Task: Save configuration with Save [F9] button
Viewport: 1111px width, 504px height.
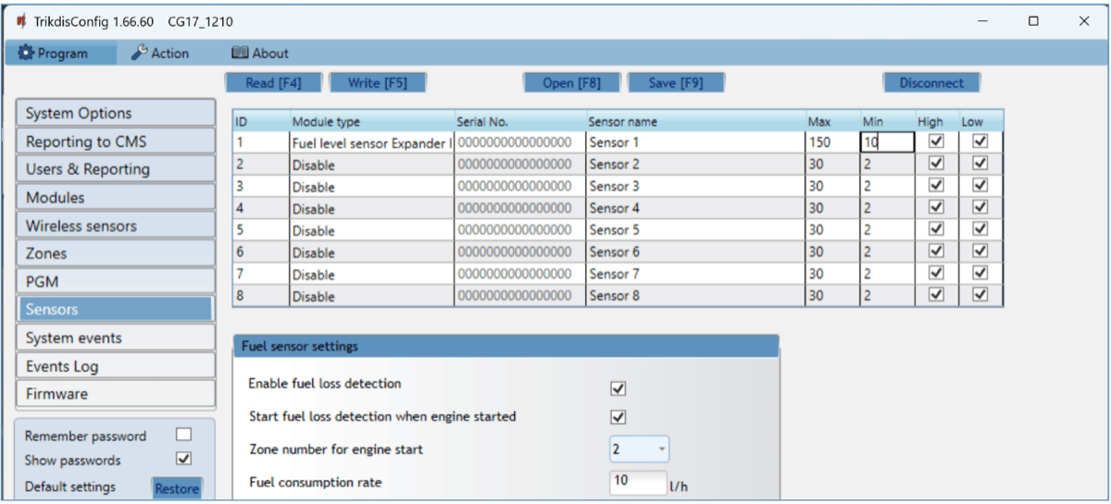Action: point(675,83)
